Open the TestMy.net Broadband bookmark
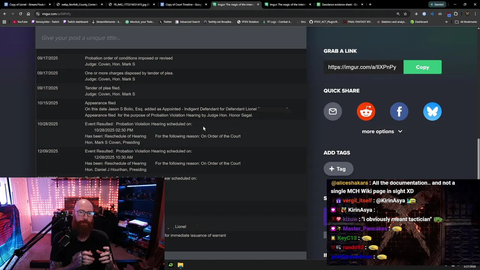Screen dimensions: 480x270 point(218,22)
